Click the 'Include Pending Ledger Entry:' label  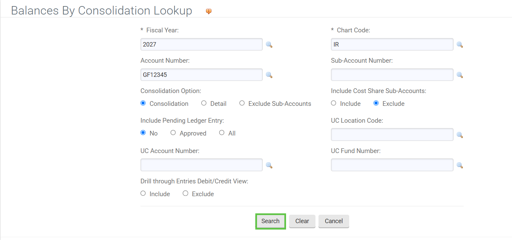click(x=182, y=121)
